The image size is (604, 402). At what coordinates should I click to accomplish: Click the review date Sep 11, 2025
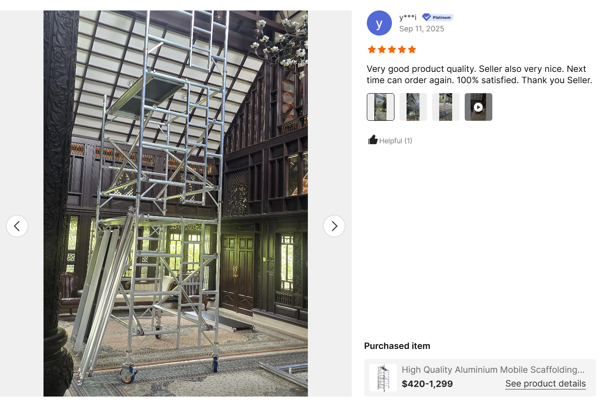pos(421,29)
